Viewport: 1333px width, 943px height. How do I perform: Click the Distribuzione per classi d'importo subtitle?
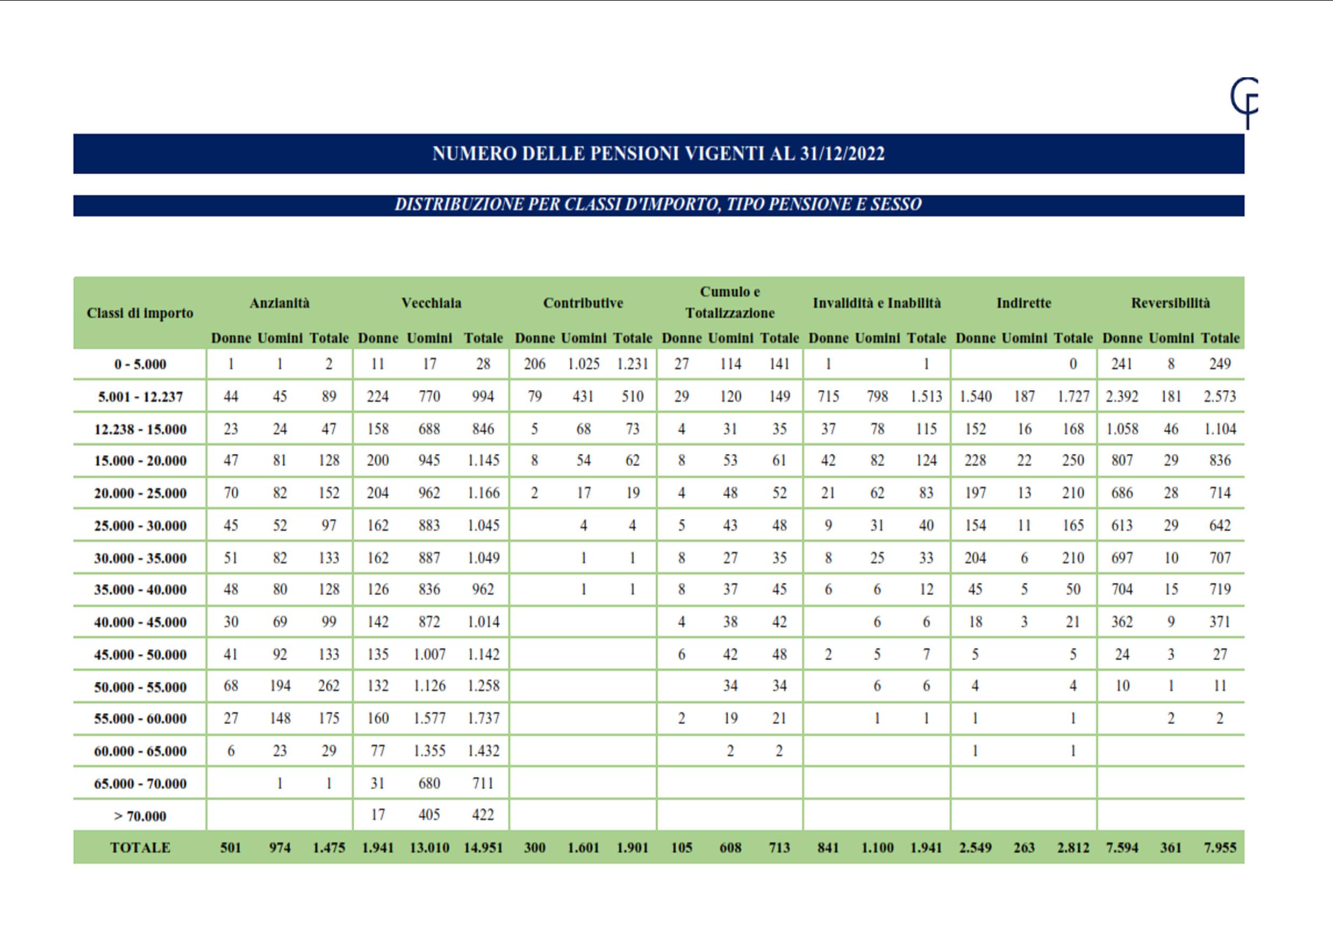pos(658,205)
